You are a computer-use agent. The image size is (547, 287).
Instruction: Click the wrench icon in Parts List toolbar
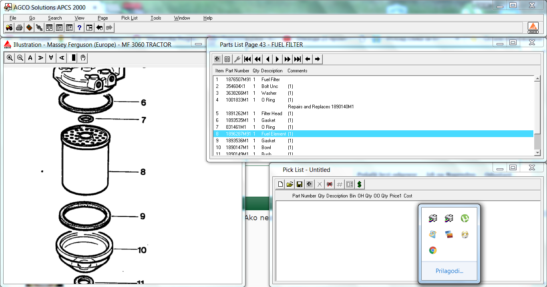click(x=237, y=59)
